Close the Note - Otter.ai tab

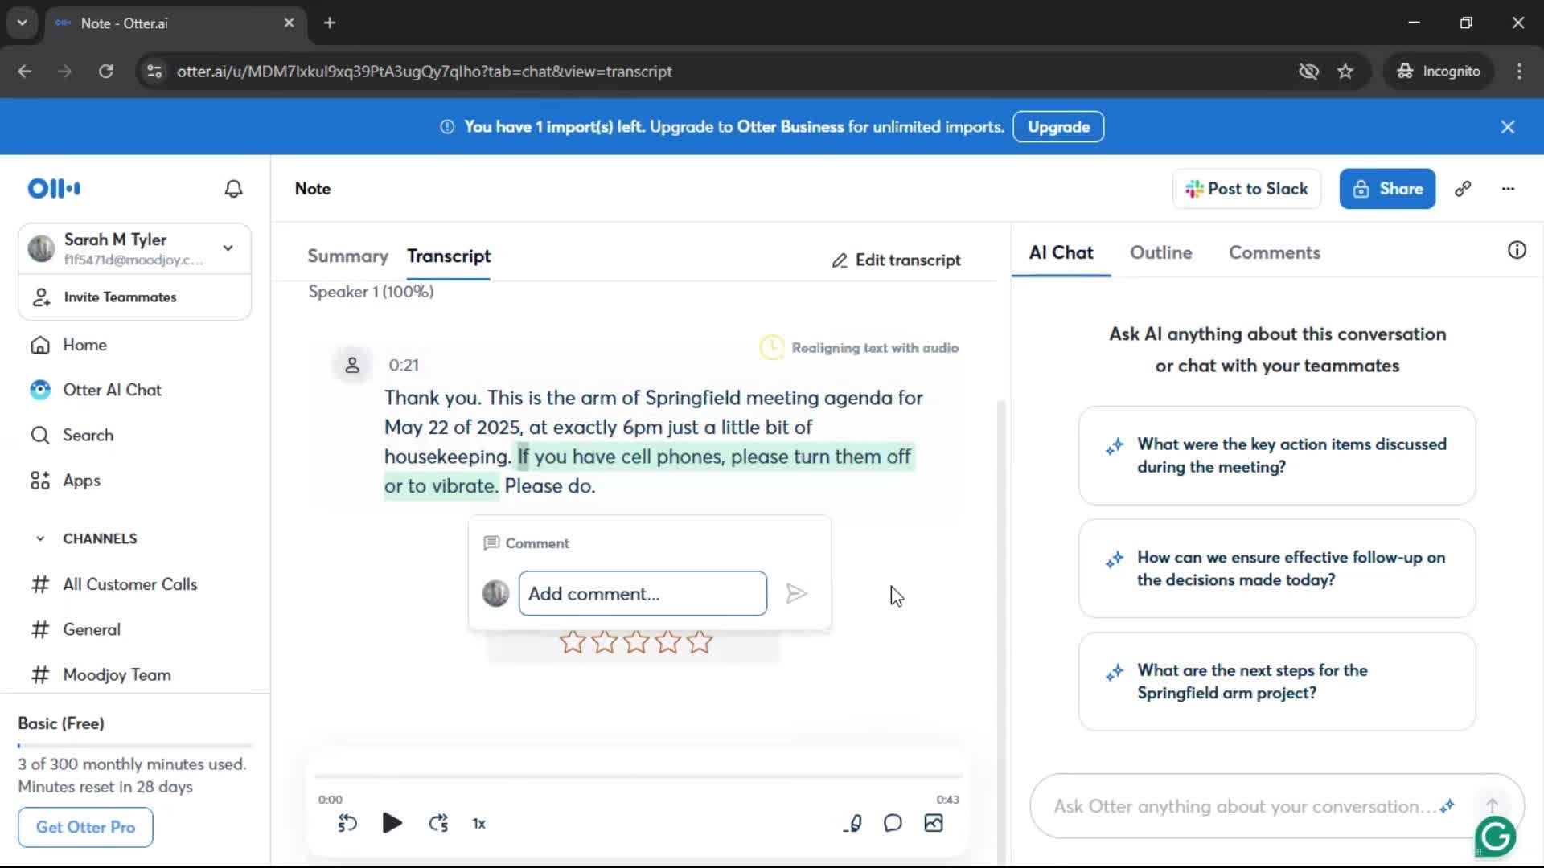pyautogui.click(x=289, y=23)
